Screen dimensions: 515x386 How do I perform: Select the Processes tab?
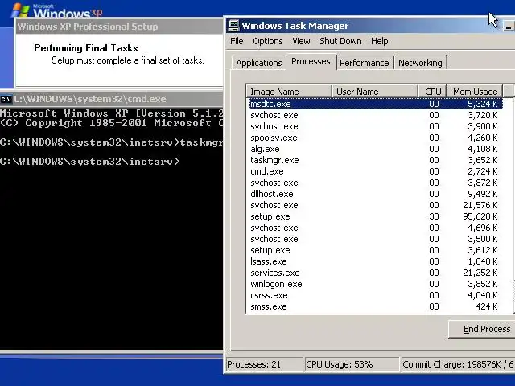[311, 61]
